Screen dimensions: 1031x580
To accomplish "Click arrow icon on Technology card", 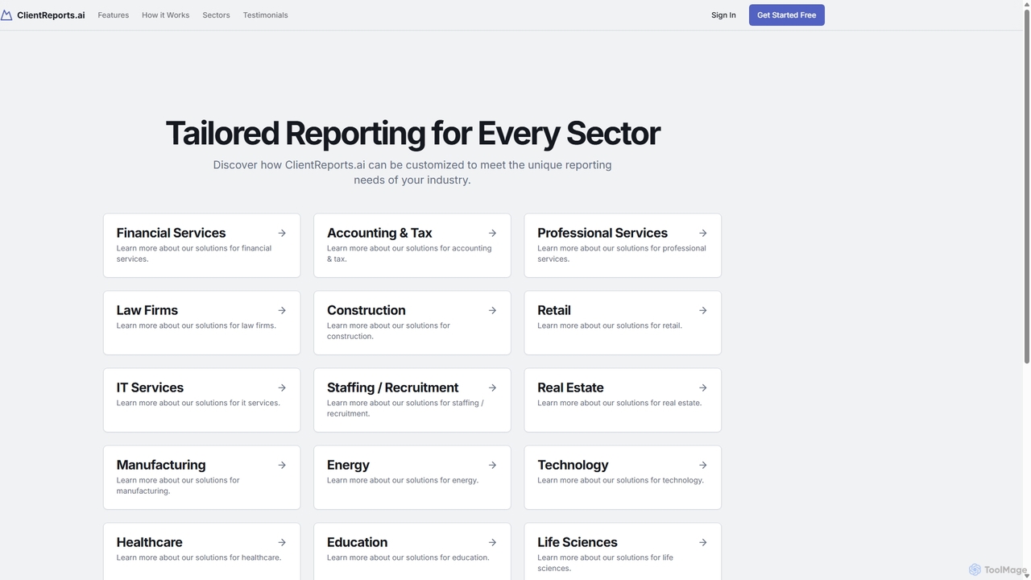I will pos(702,465).
